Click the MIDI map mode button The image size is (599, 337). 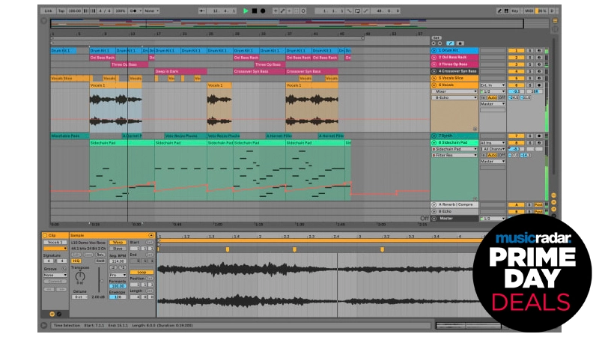point(529,11)
